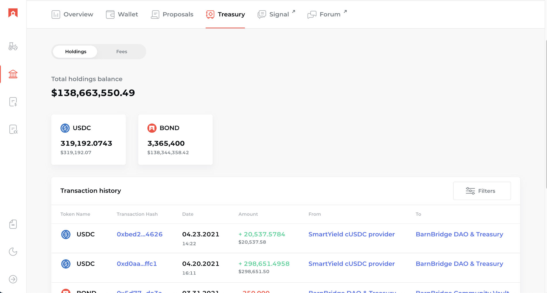547x293 pixels.
Task: Toggle dark mode via the moon icon
Action: (x=13, y=252)
